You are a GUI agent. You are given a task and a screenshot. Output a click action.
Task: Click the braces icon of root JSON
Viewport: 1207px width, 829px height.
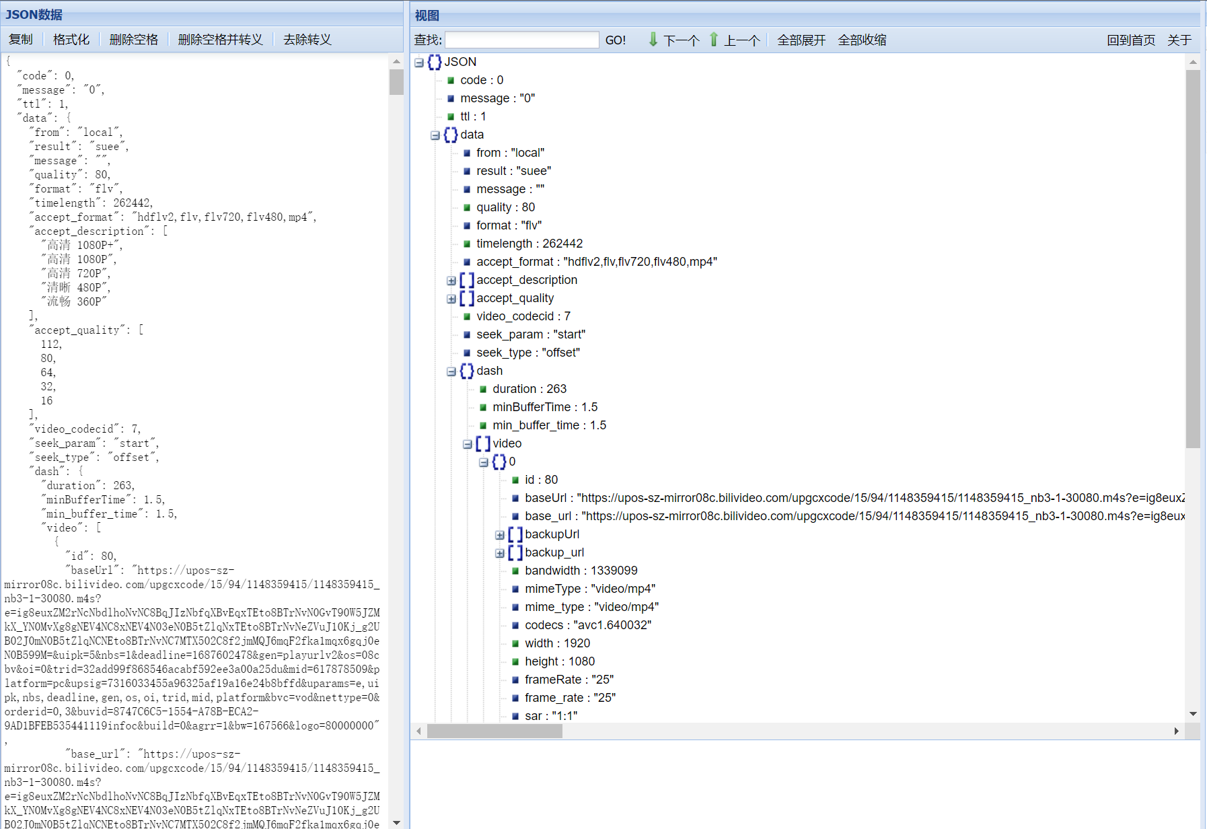(435, 62)
